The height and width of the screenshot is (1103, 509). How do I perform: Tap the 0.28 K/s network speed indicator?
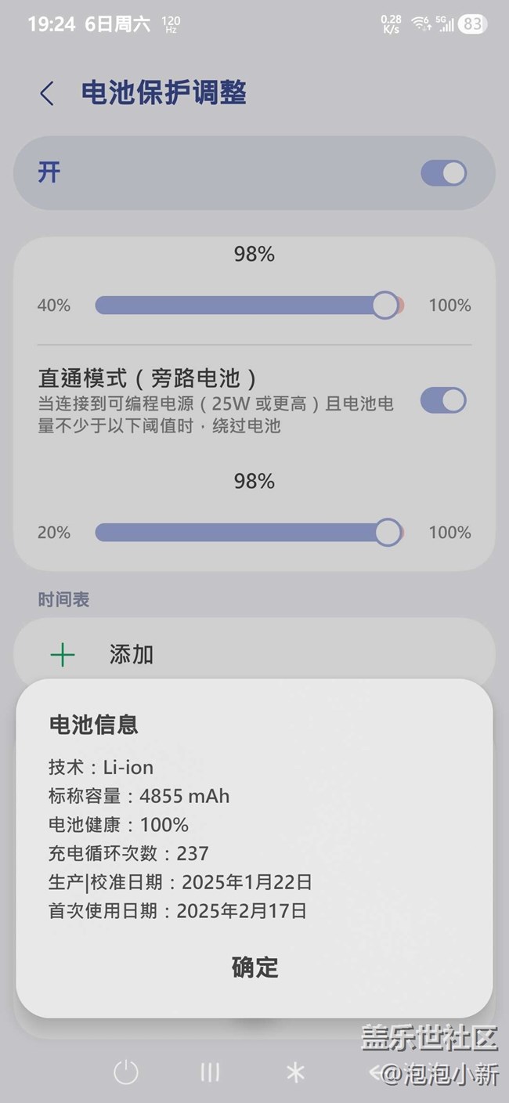coord(391,24)
